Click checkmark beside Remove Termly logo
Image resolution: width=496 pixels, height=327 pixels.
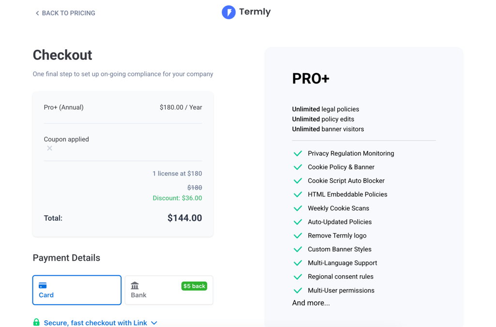coord(298,236)
